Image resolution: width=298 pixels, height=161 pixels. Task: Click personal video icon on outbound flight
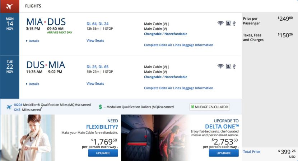click(x=228, y=24)
